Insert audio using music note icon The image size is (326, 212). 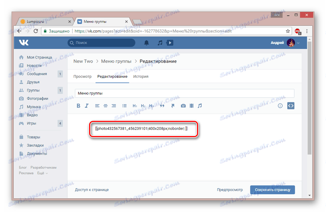coord(200,106)
